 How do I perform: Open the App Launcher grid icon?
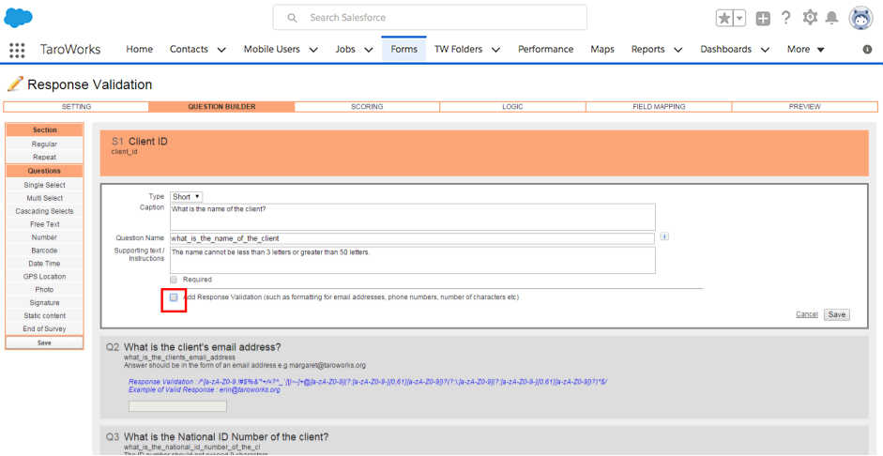coord(18,50)
